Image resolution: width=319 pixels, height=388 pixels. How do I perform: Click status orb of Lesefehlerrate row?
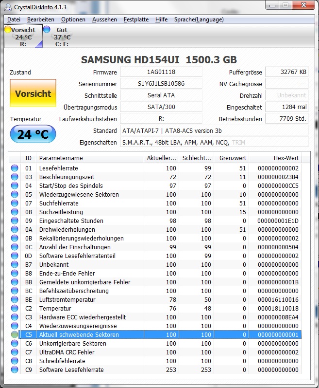[x=15, y=168]
